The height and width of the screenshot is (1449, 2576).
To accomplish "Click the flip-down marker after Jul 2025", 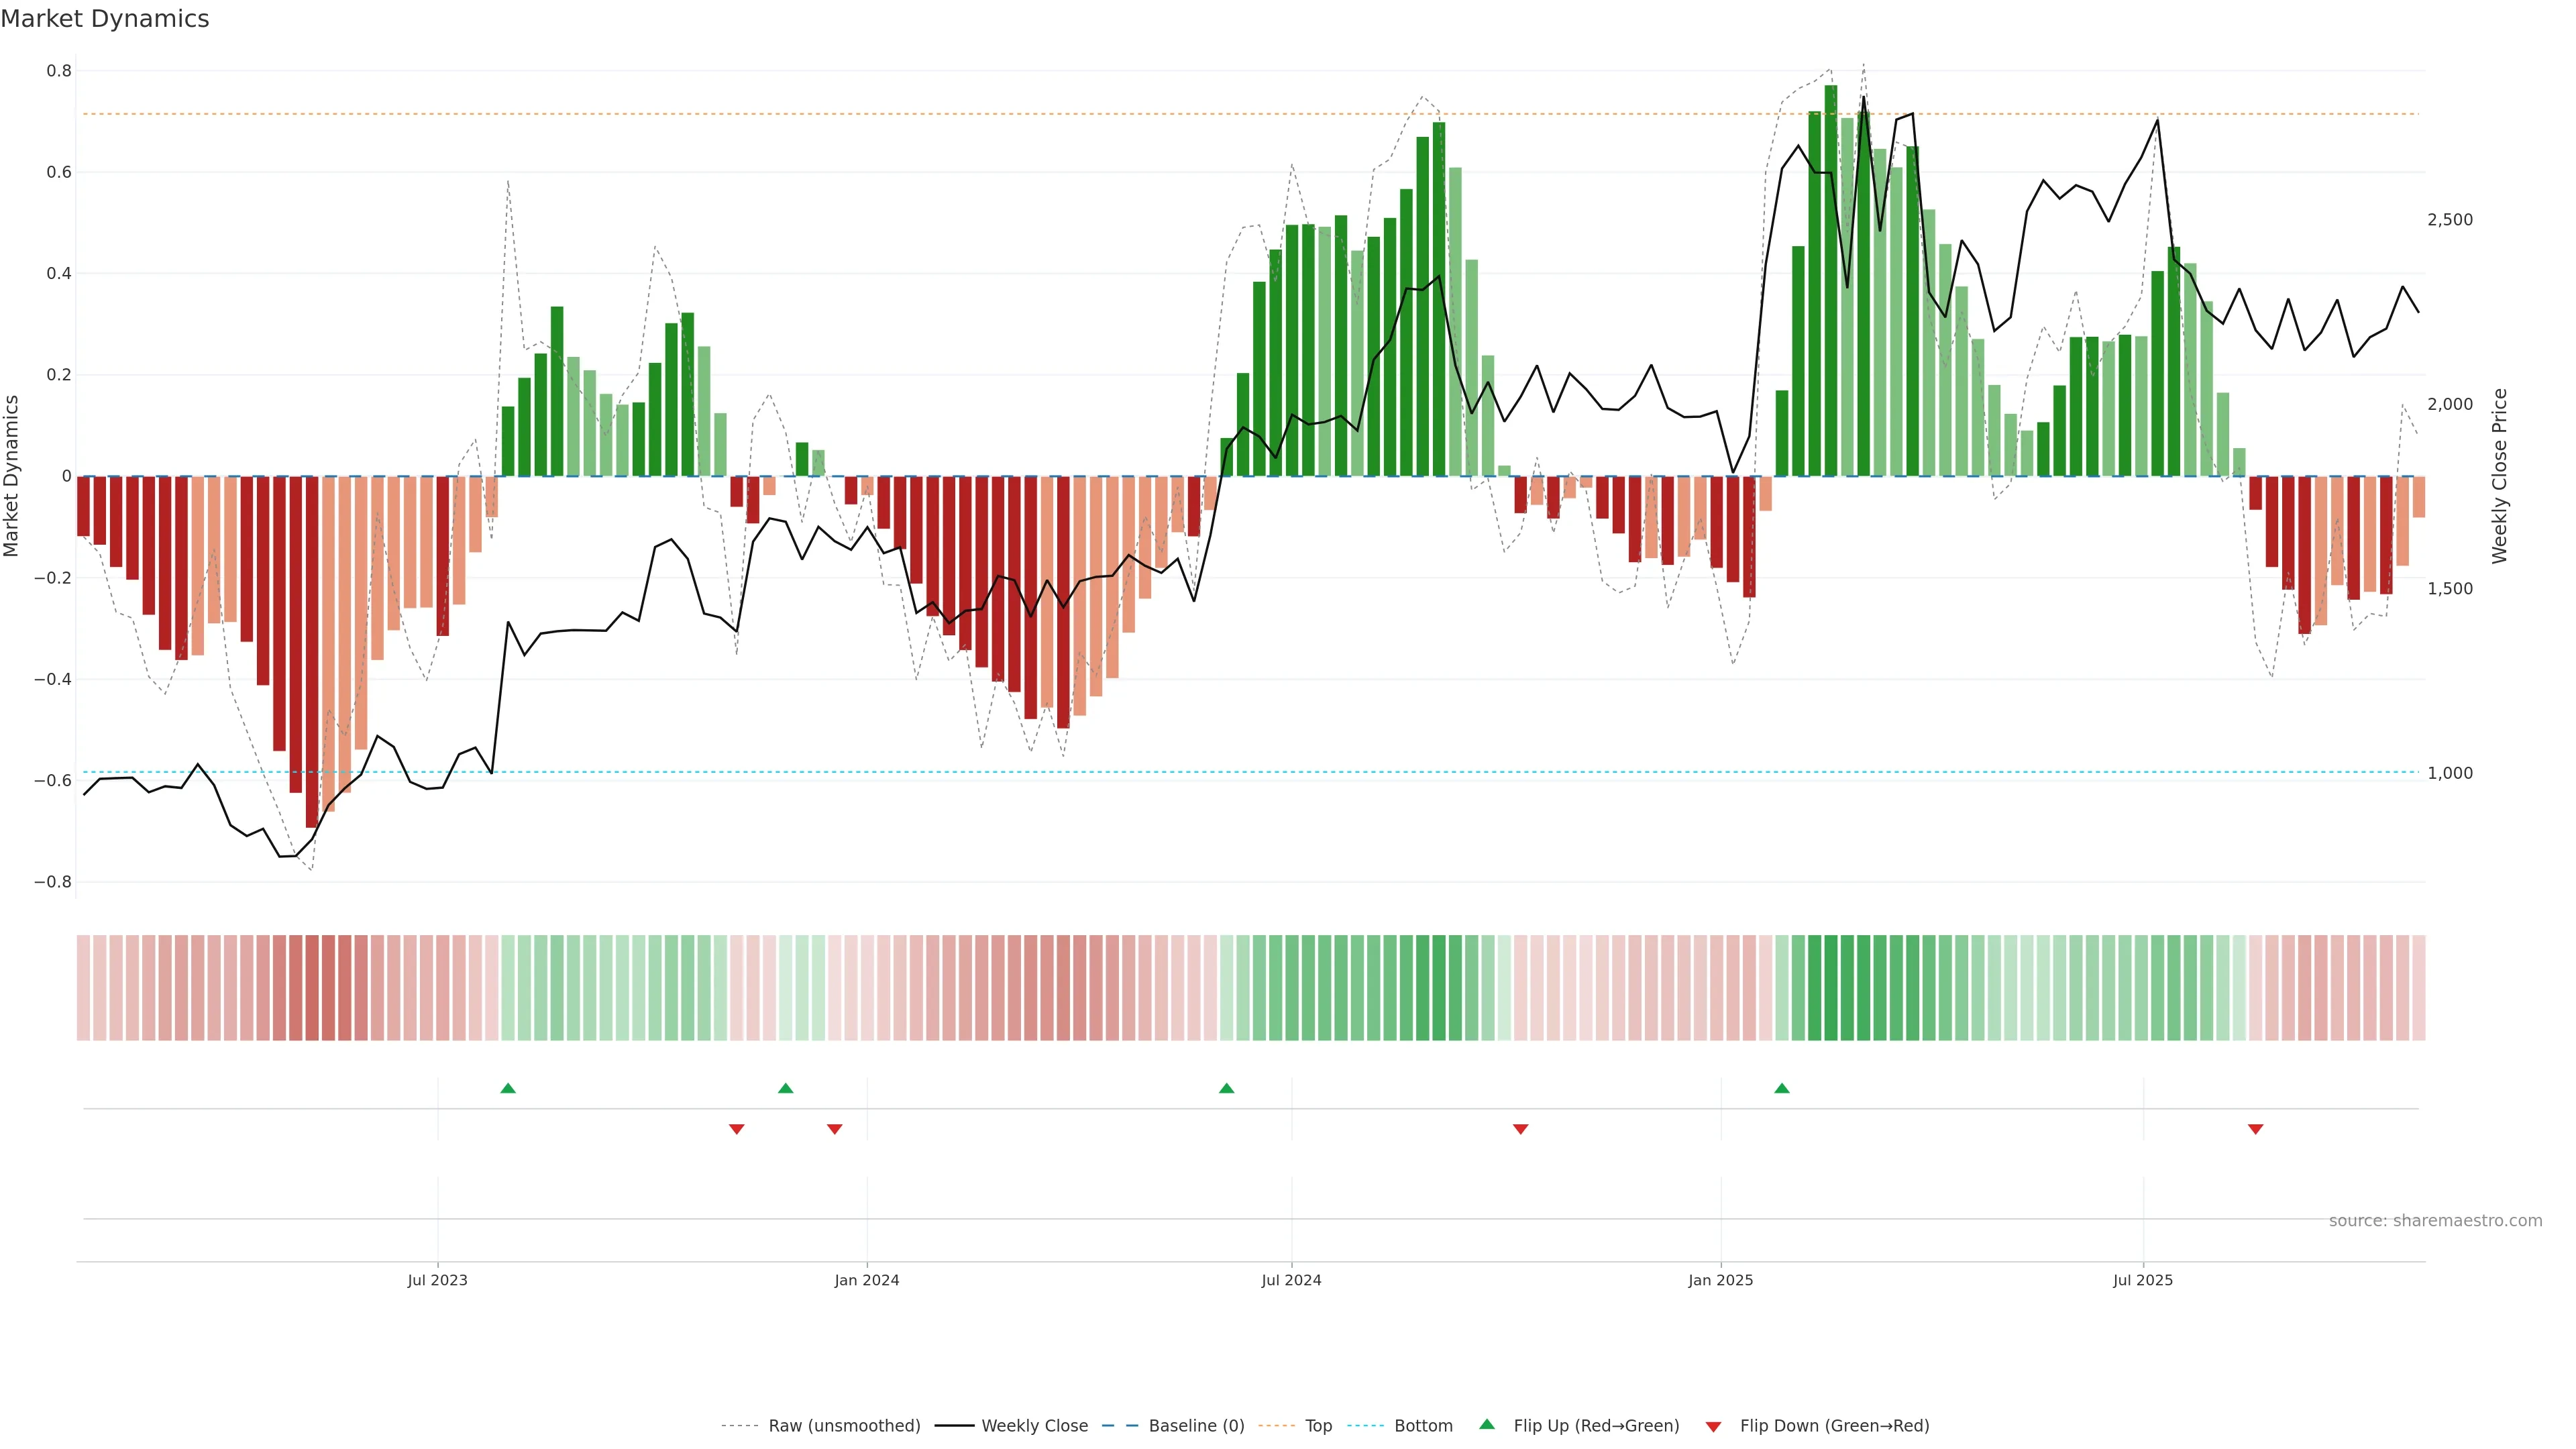I will (2256, 1129).
